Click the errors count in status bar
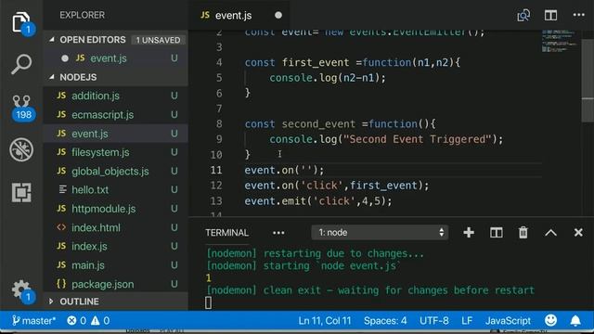The height and width of the screenshot is (334, 594). [76, 321]
